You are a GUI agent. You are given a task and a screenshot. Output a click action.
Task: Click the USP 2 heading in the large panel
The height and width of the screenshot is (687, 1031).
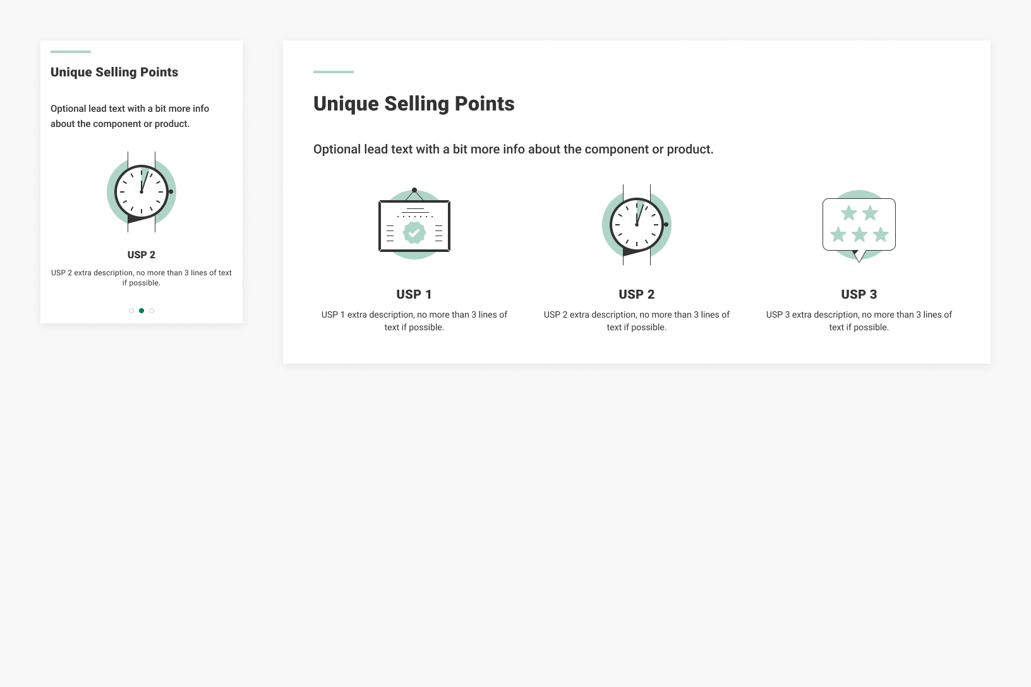point(637,294)
